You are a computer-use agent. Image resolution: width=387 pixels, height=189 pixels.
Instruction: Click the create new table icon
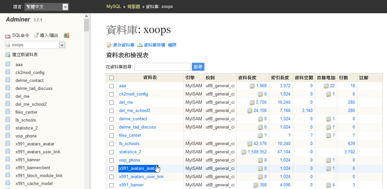[x=8, y=55]
